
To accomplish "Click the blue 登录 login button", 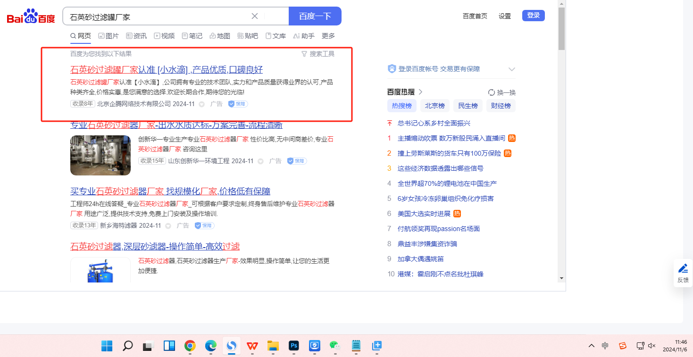I will tap(533, 16).
